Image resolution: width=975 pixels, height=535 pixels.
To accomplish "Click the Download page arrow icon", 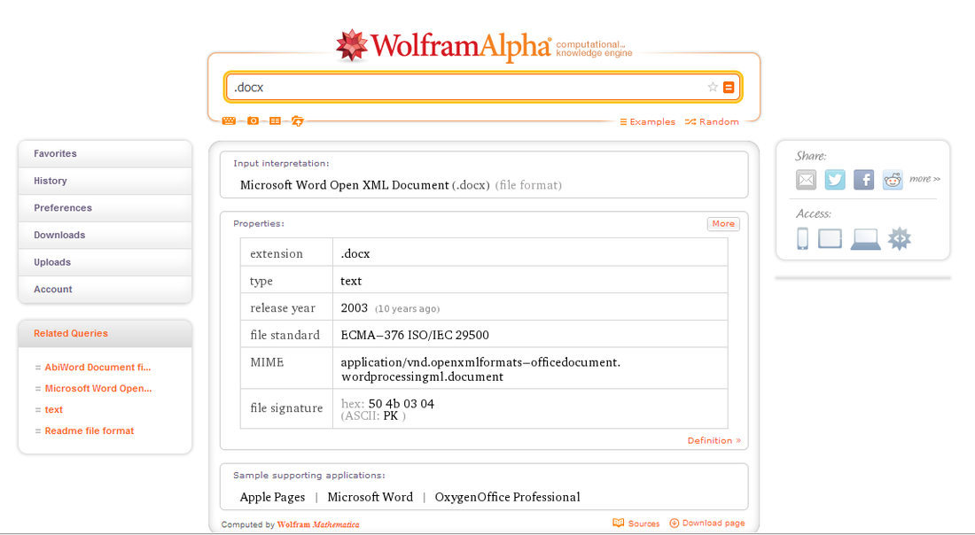I will (x=674, y=523).
